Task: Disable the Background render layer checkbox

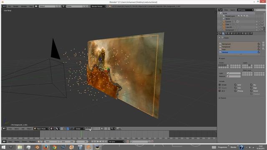Action: click(x=259, y=44)
